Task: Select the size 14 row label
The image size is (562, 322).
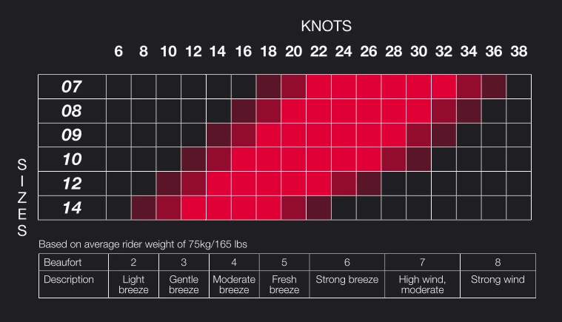Action: (72, 208)
